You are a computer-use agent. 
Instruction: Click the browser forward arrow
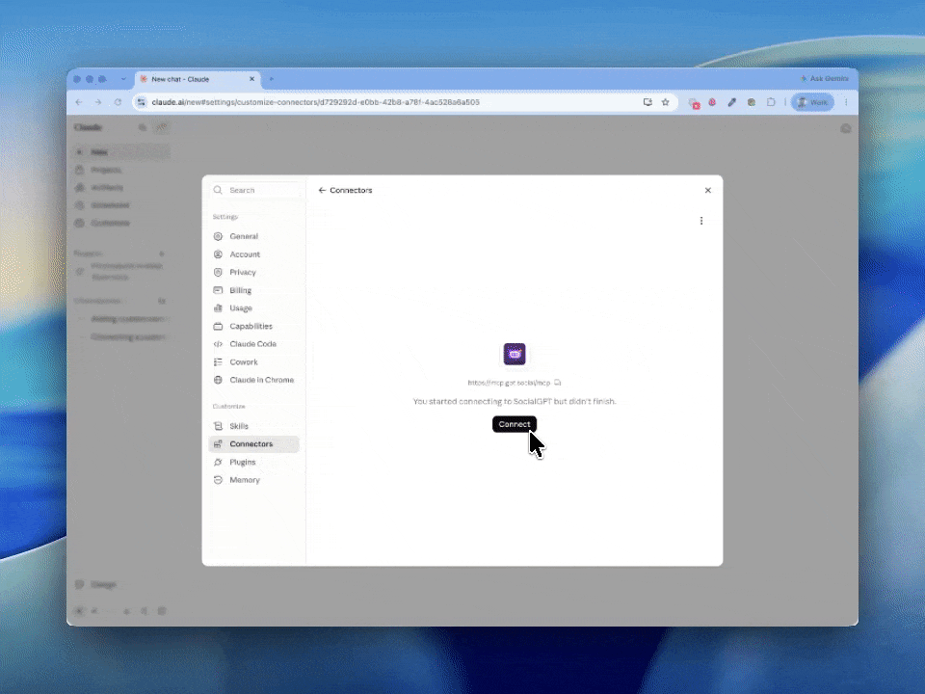(x=98, y=102)
